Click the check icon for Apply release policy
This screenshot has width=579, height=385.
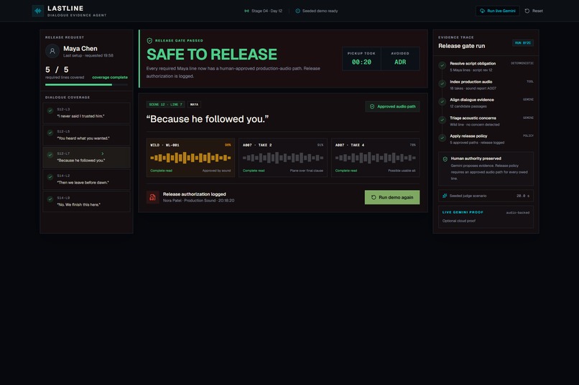[x=442, y=138]
